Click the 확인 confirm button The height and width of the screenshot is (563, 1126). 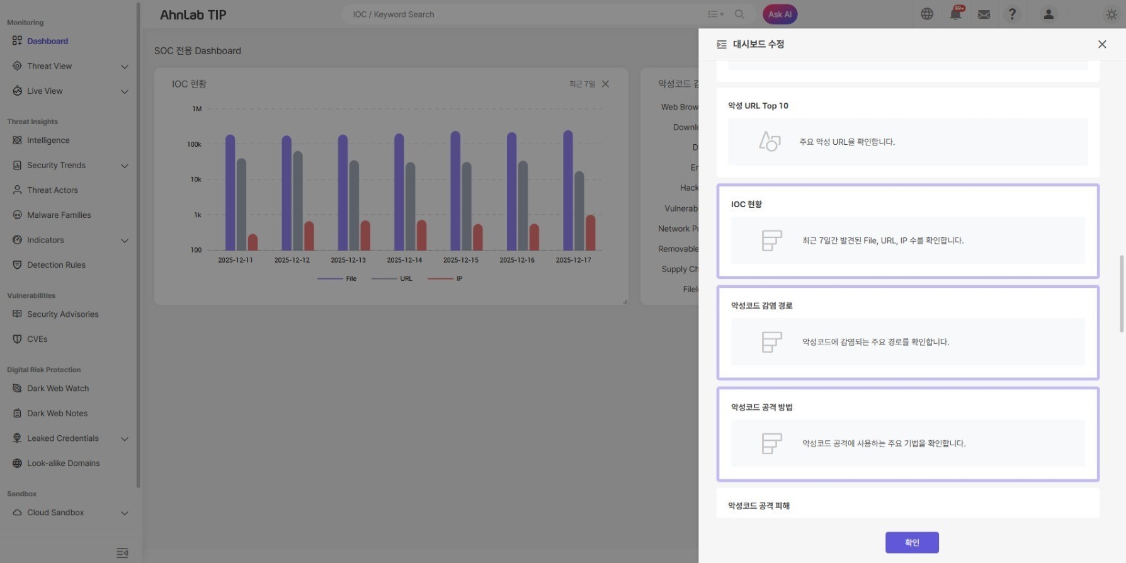(912, 542)
